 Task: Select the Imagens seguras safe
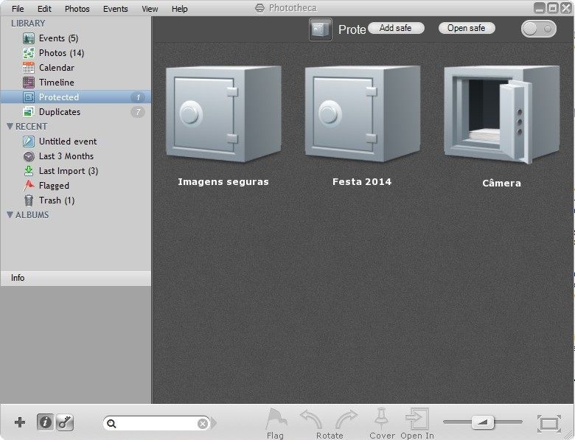pyautogui.click(x=223, y=114)
